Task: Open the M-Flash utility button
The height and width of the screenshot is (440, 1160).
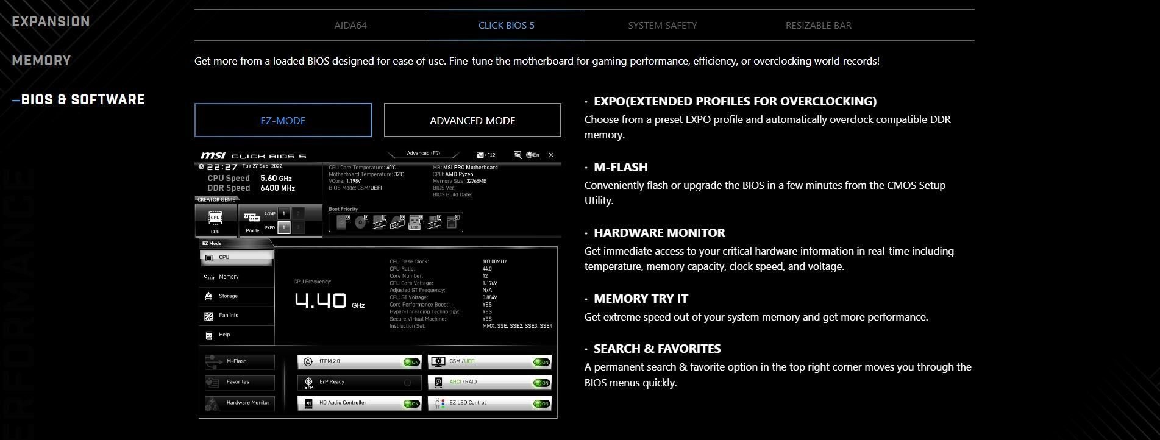Action: pyautogui.click(x=240, y=361)
